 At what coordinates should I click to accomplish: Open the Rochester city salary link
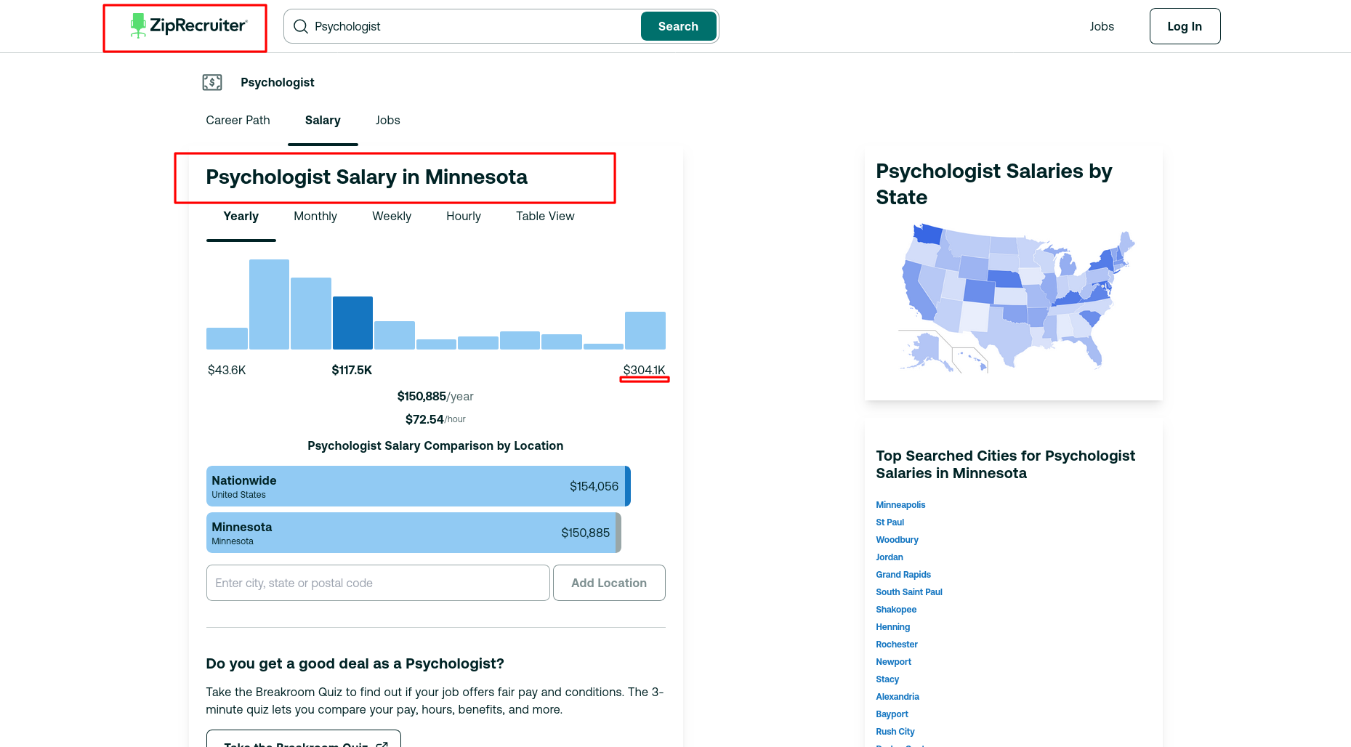[x=896, y=645]
